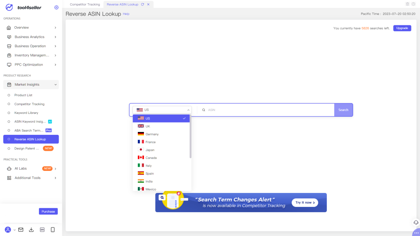Viewport: 420px width, 236px height.
Task: Click the "5826" searches left count
Action: [x=365, y=28]
